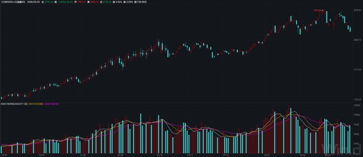This screenshot has height=157, width=363.
Task: Click the 1250亿 volume axis label
Action: tap(357, 105)
